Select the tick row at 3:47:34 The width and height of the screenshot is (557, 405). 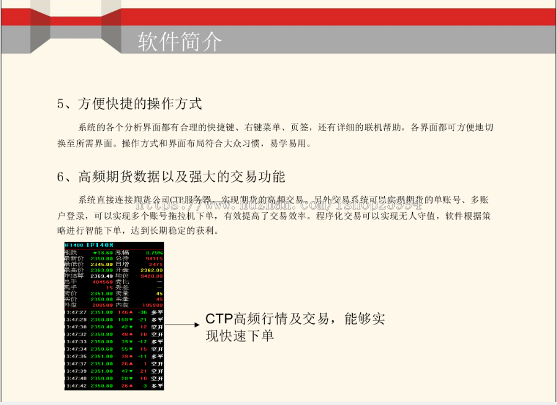114,349
